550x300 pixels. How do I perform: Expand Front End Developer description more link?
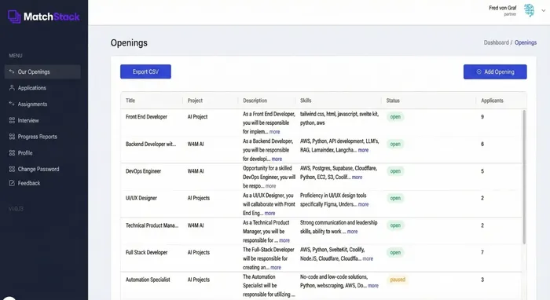tap(275, 132)
